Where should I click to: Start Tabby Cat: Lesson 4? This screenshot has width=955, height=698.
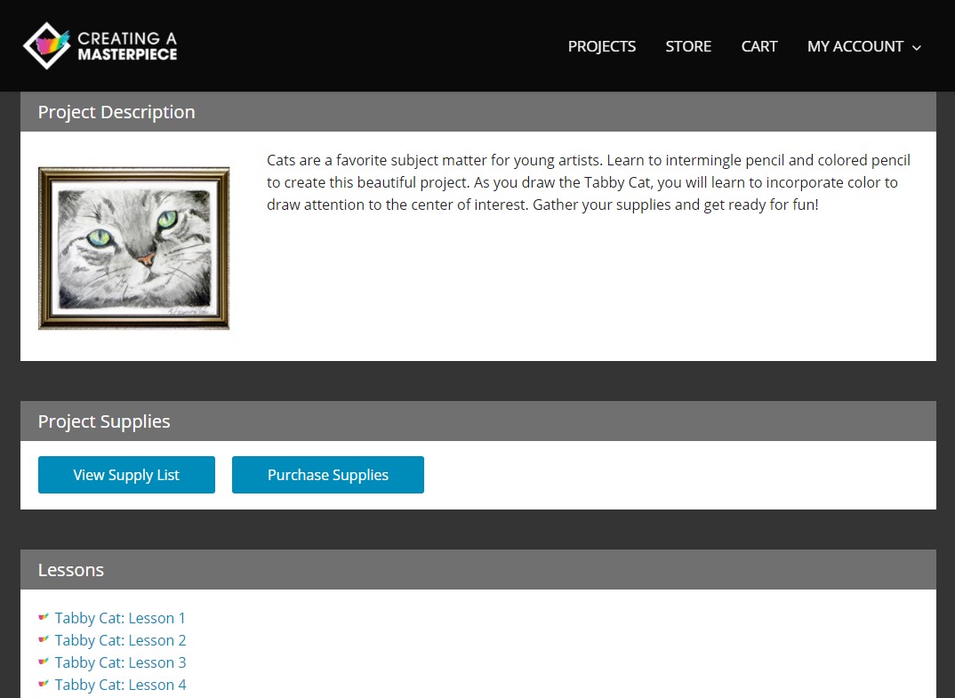120,685
